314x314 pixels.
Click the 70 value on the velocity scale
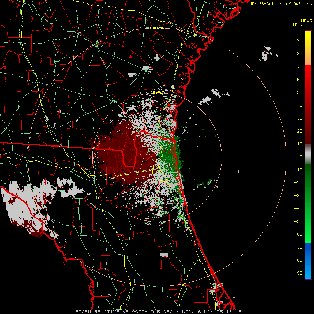300,67
